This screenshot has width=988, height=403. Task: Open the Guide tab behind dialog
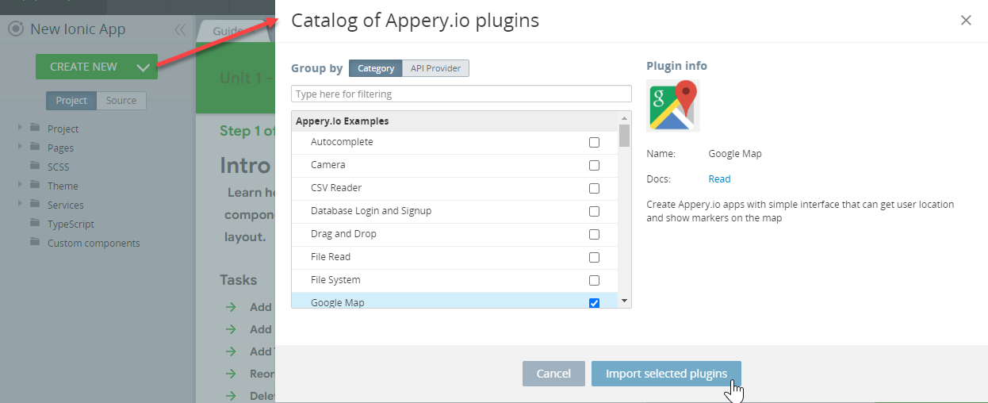click(x=232, y=32)
